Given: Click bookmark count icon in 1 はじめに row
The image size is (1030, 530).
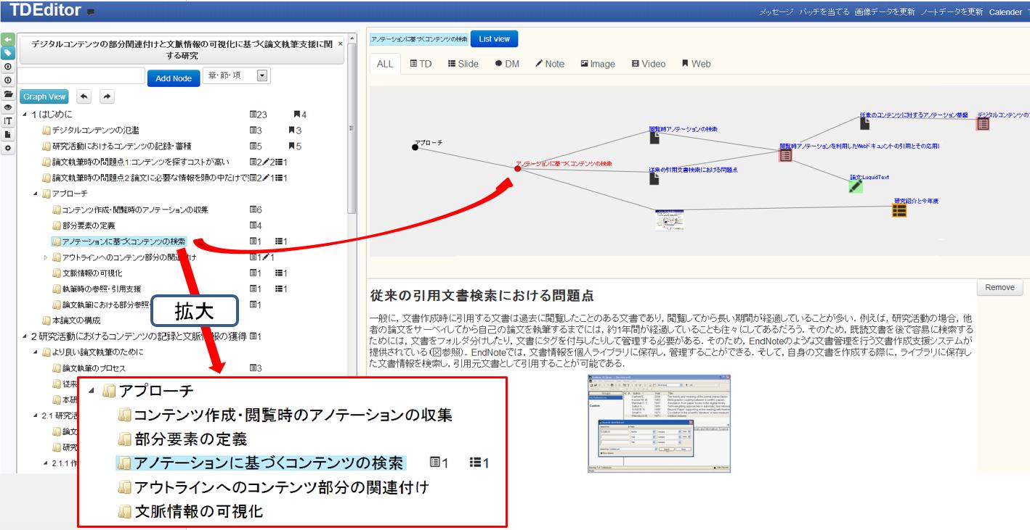Looking at the screenshot, I should pos(297,115).
